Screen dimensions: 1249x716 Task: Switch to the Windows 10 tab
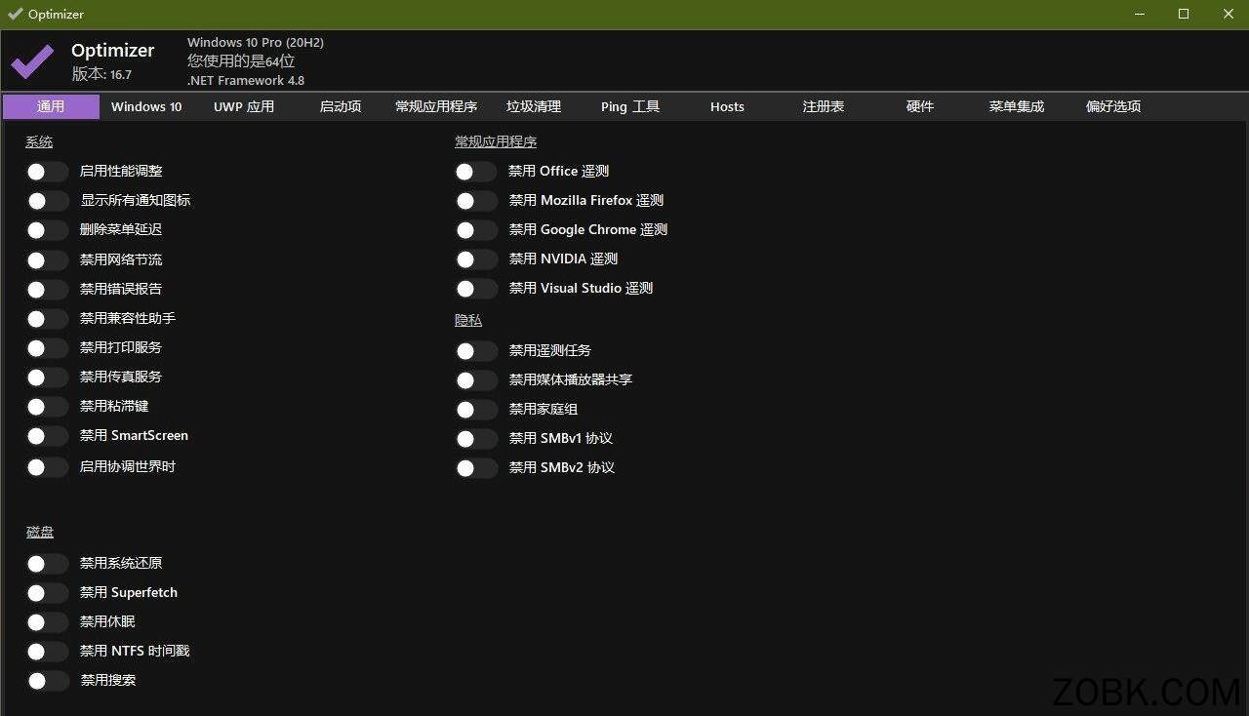[145, 106]
